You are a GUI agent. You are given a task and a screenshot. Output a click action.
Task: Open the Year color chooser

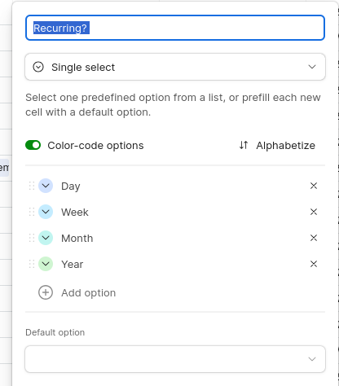[46, 264]
